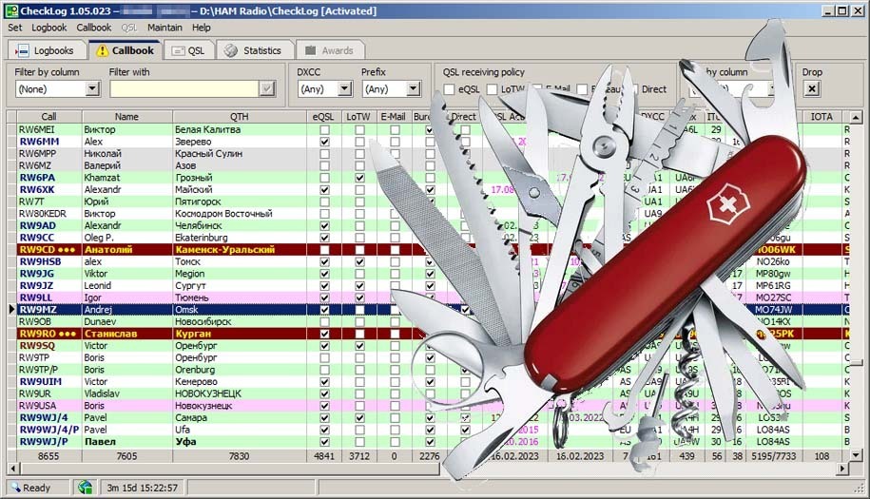Click the Filter with input field

(184, 88)
